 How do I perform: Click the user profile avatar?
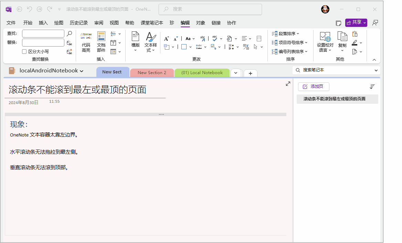325,9
